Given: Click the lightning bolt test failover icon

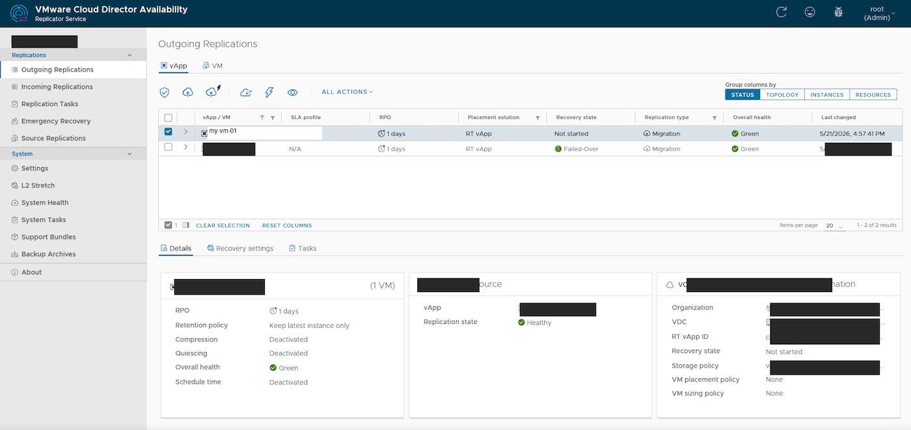Looking at the screenshot, I should coord(269,92).
